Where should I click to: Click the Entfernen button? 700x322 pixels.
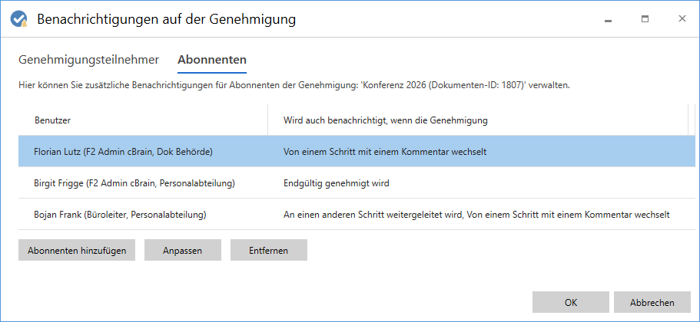(x=269, y=250)
